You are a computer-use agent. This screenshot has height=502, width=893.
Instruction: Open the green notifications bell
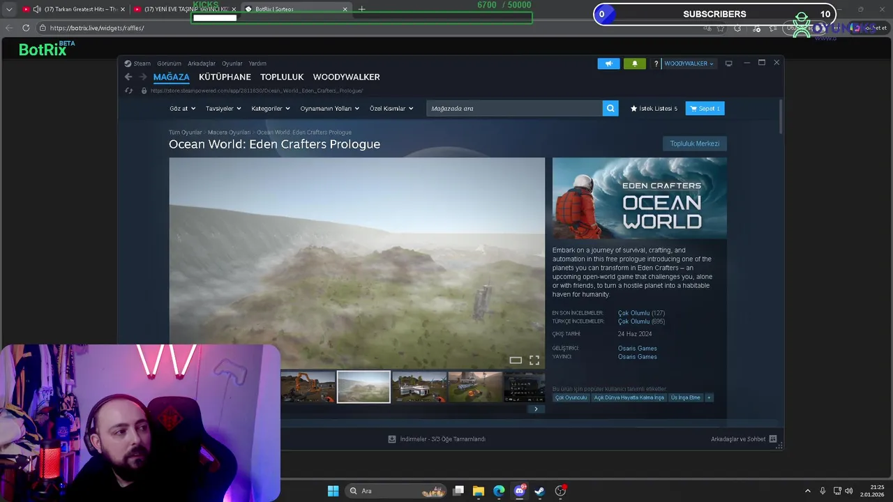pos(634,63)
